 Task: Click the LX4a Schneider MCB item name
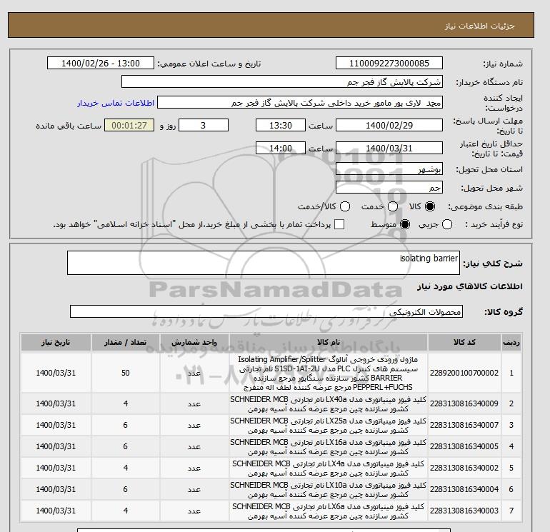point(329,468)
